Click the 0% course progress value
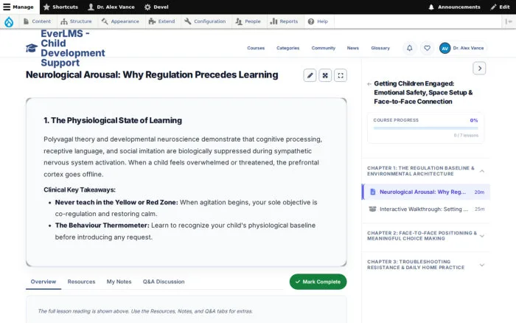516x323 pixels. pyautogui.click(x=474, y=120)
